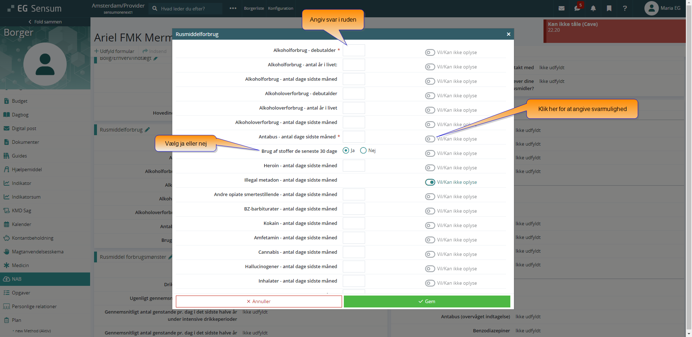Click the Antabus antal dage input

354,137
